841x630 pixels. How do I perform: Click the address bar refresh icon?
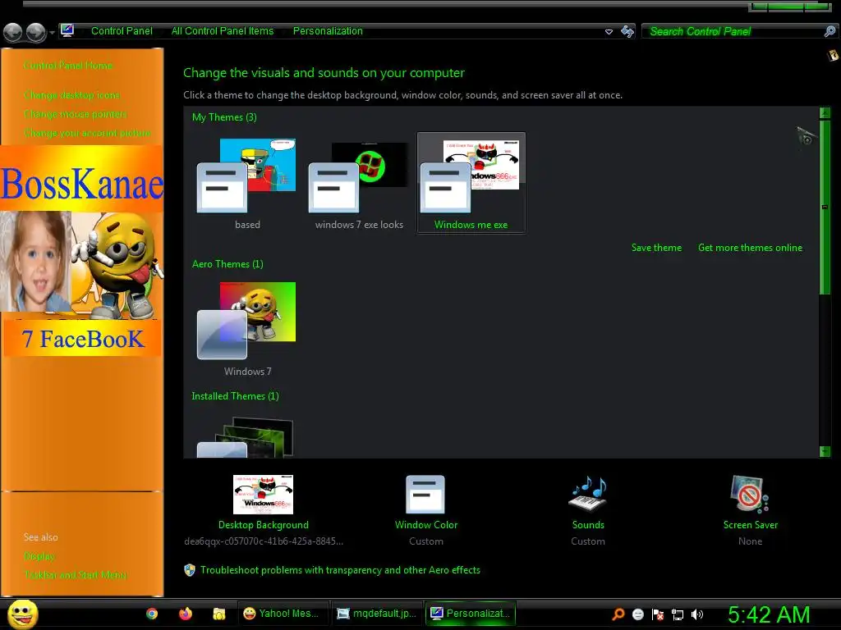tap(627, 32)
